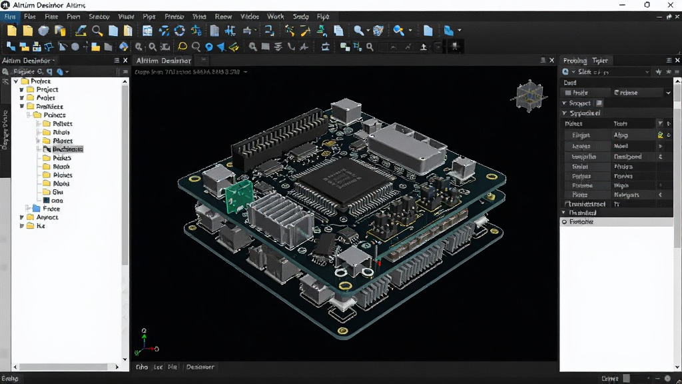Open the 'Work' menu
The image size is (682, 384).
coord(275,17)
